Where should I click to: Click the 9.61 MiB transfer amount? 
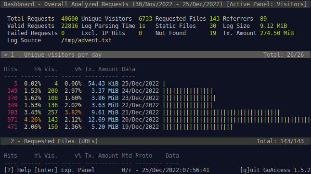point(105,112)
